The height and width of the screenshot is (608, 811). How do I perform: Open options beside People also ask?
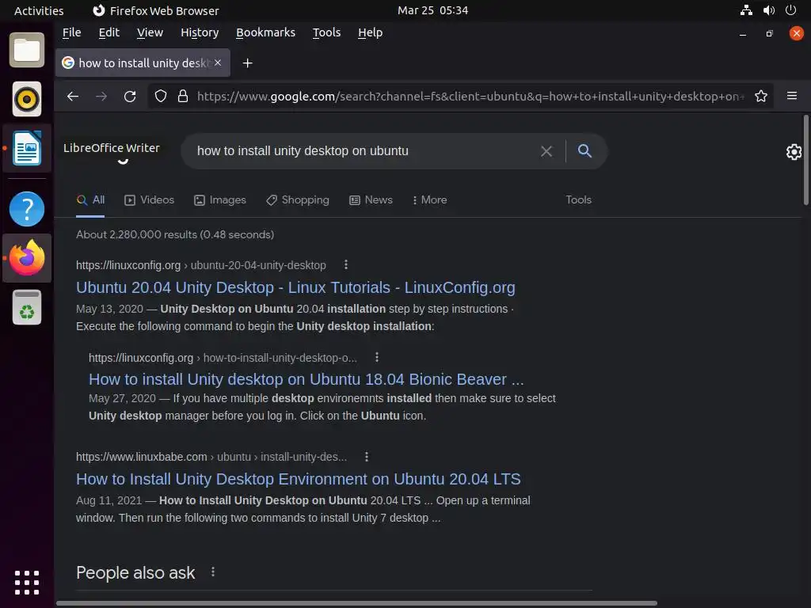213,572
